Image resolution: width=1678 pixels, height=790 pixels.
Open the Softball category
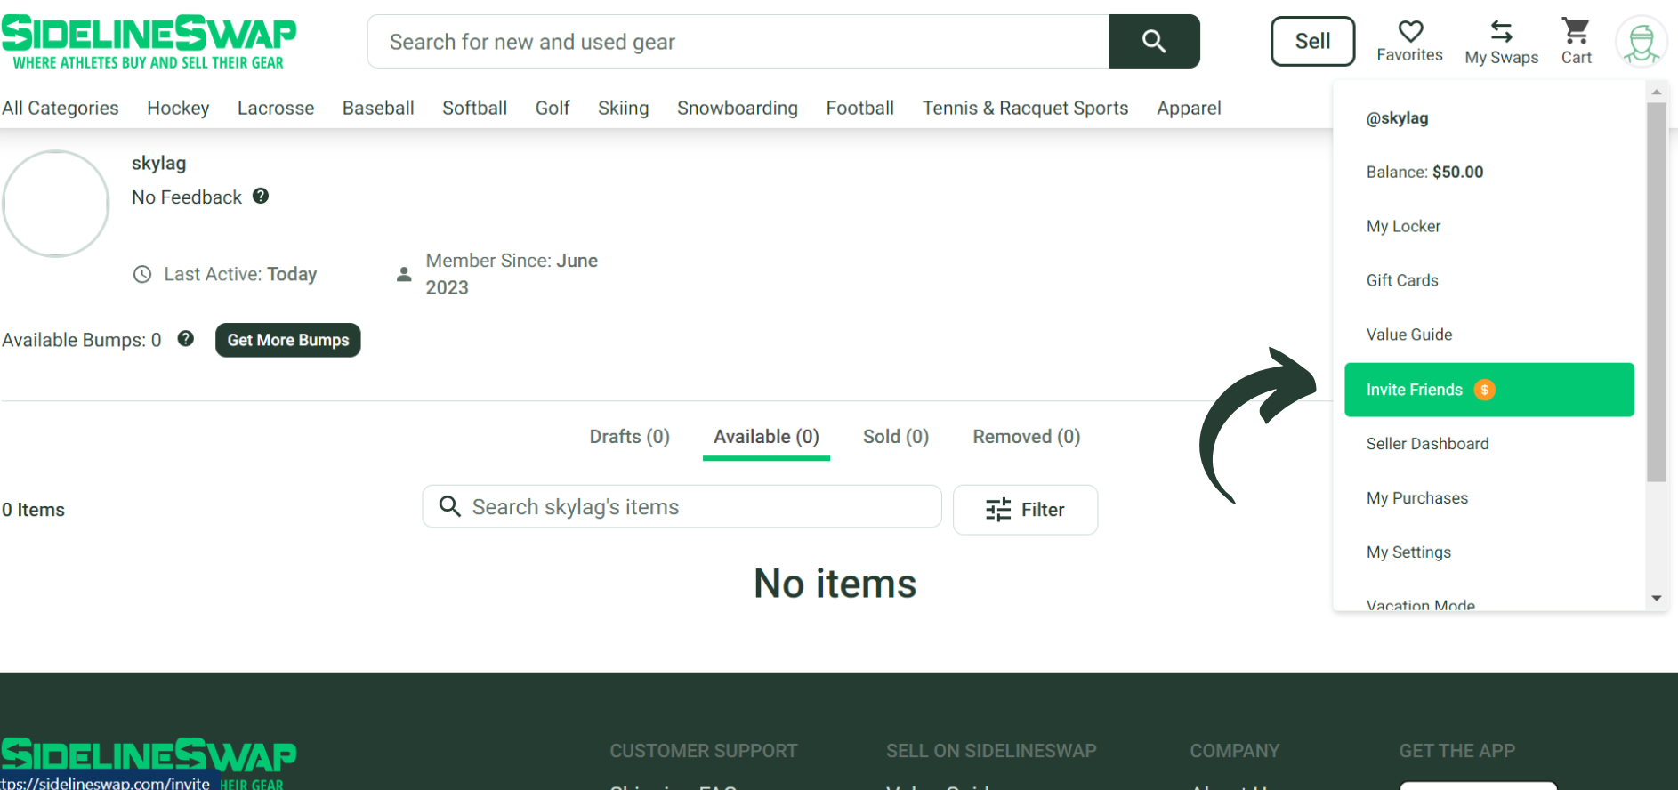475,108
